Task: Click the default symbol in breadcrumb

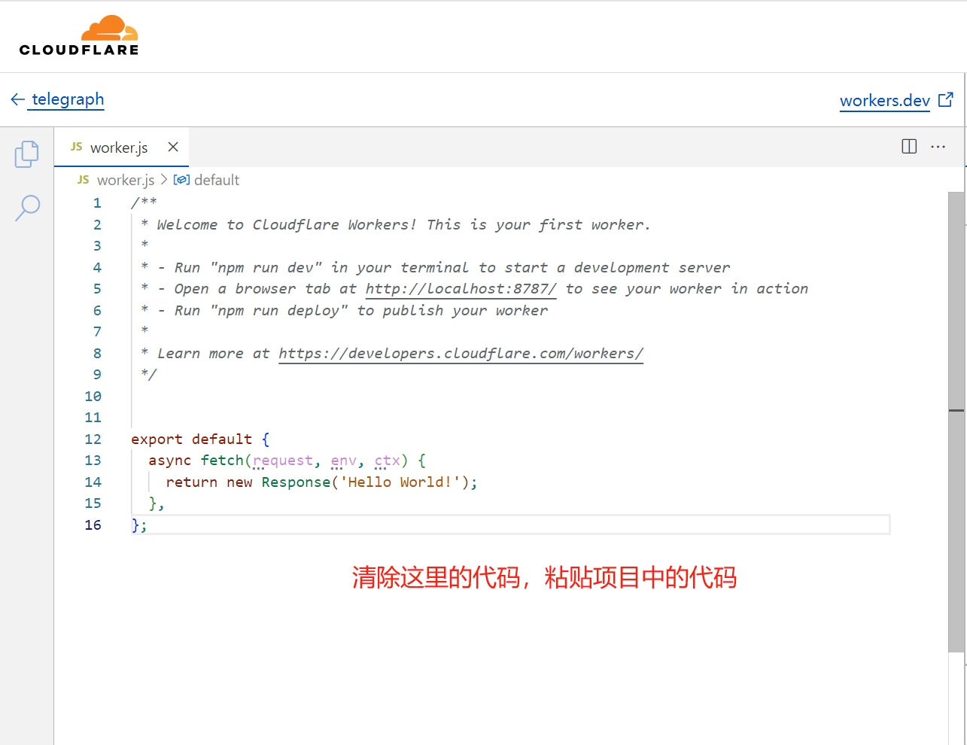Action: [216, 180]
